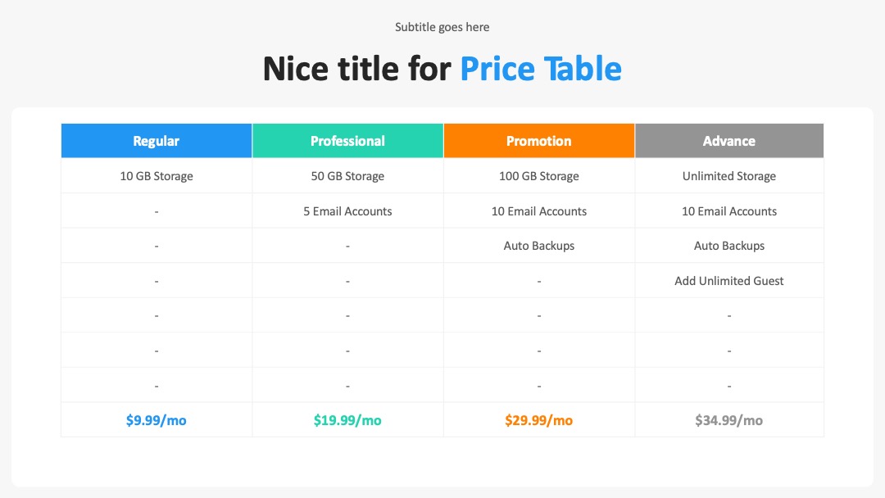Screen dimensions: 885x498
Task: Select the '10 GB Storage' cell
Action: tap(157, 176)
